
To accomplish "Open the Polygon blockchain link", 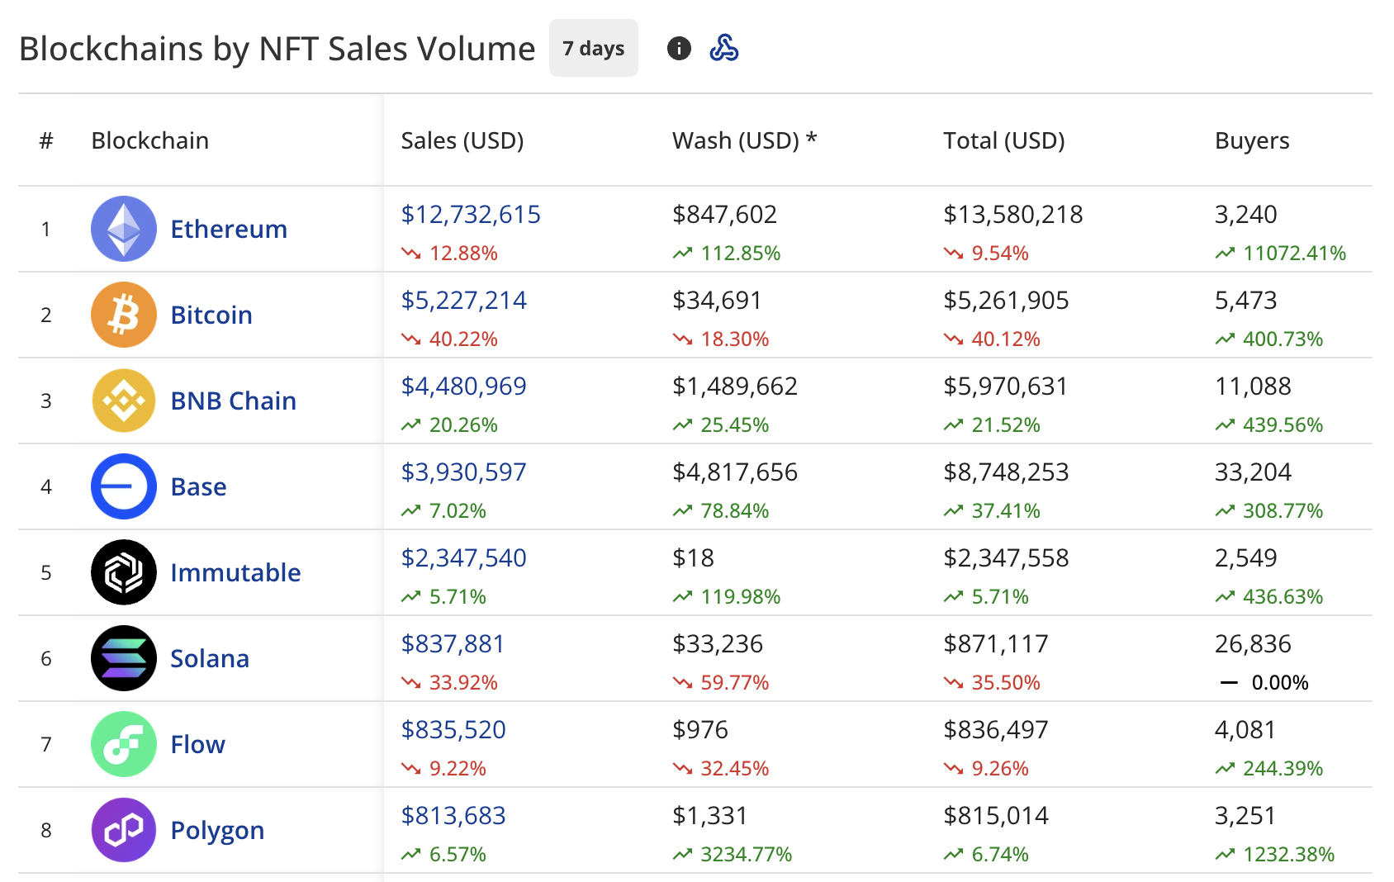I will tap(217, 831).
